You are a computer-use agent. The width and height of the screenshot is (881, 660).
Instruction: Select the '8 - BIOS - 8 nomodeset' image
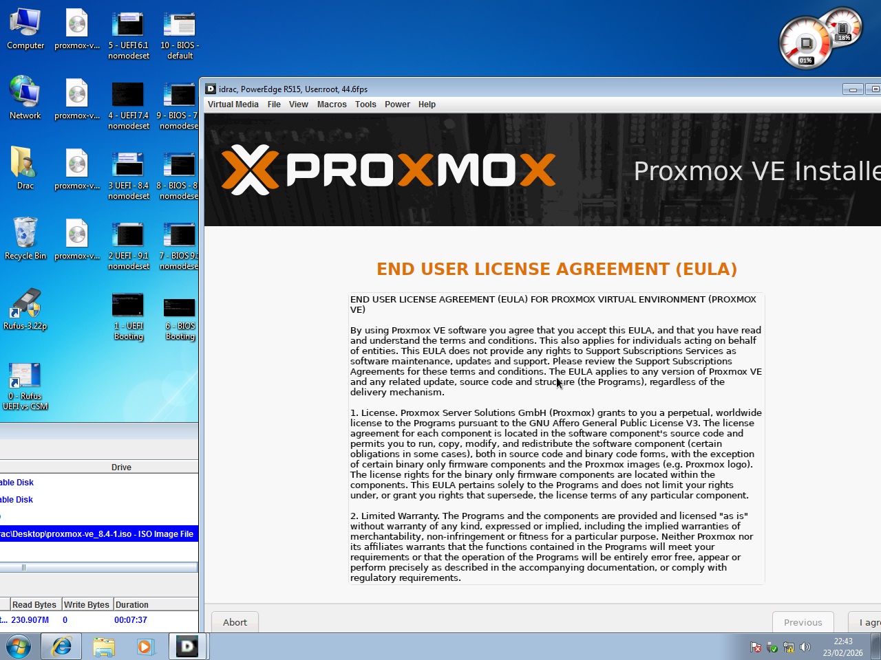(178, 175)
